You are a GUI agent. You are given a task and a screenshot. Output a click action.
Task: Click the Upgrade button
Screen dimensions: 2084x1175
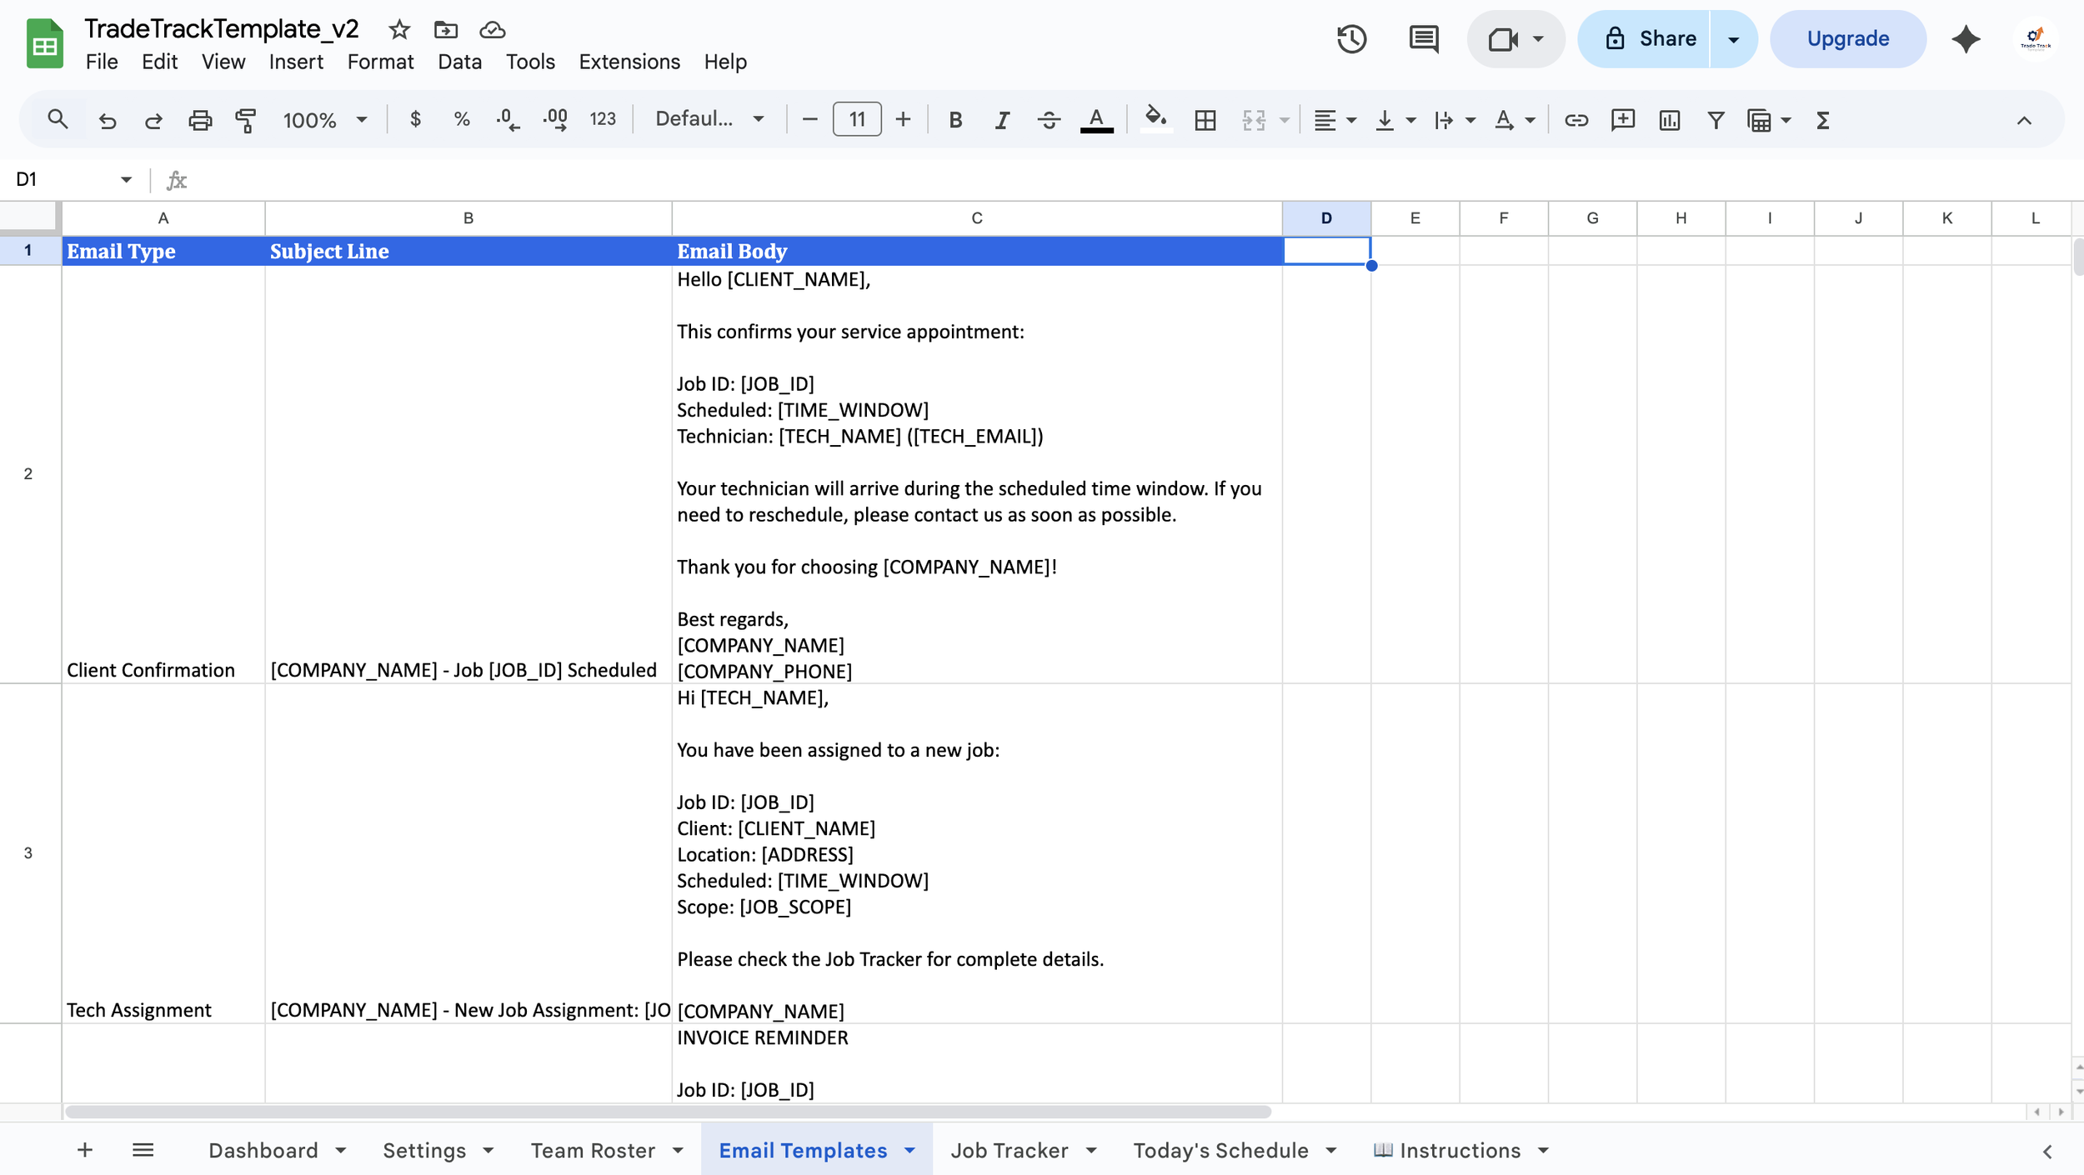(x=1847, y=39)
